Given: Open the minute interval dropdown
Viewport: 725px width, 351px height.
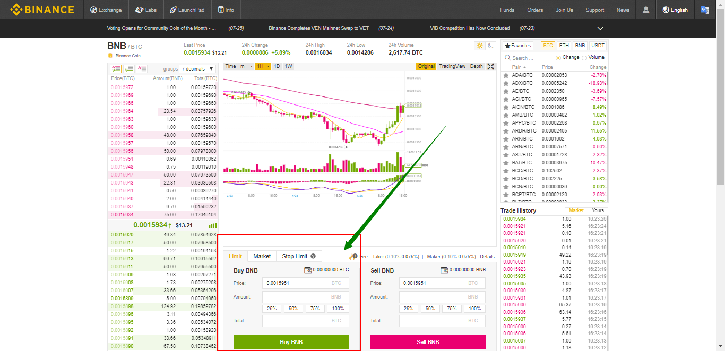Looking at the screenshot, I should coord(246,66).
